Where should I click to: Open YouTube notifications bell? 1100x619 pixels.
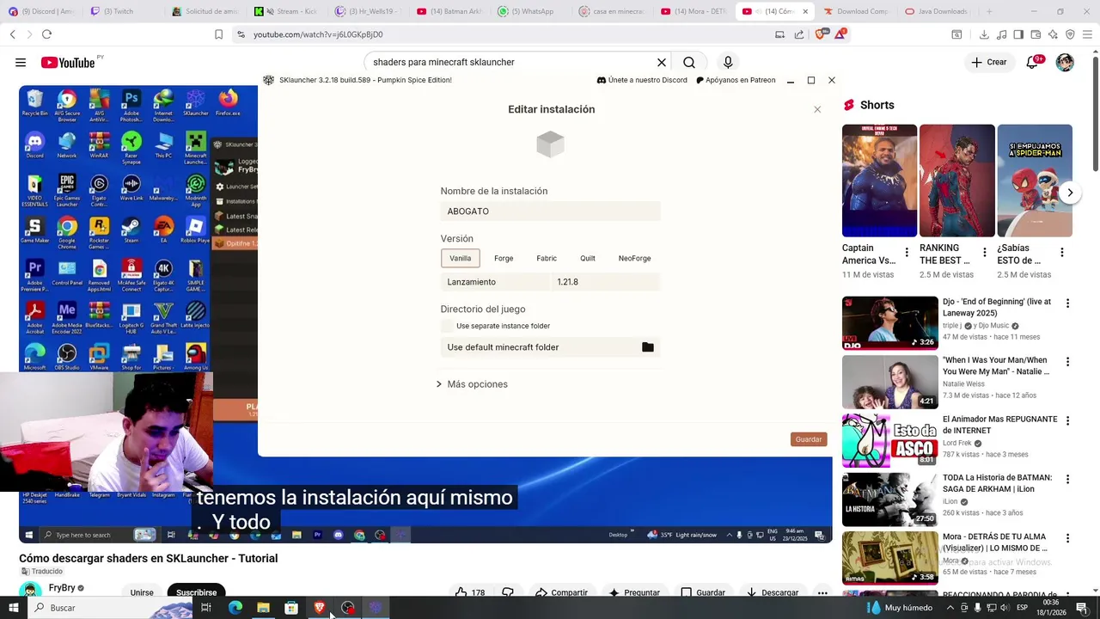click(x=1033, y=63)
